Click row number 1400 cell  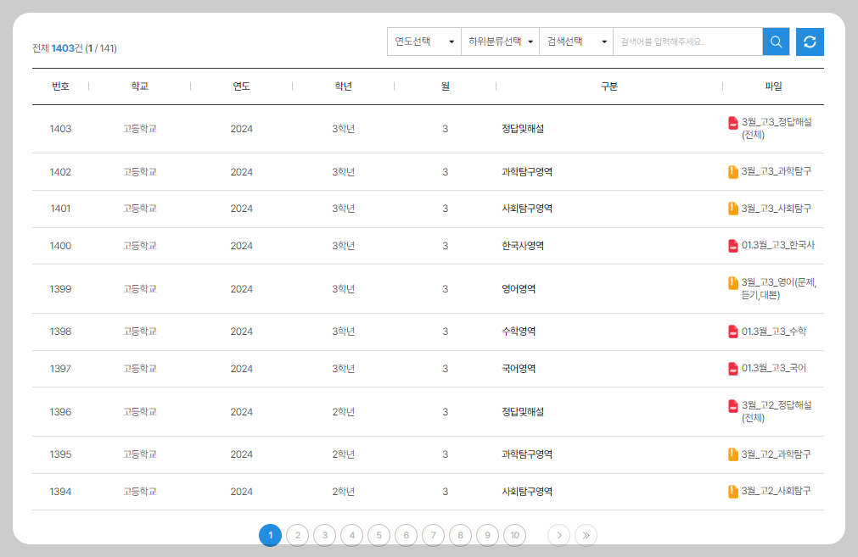tap(61, 246)
